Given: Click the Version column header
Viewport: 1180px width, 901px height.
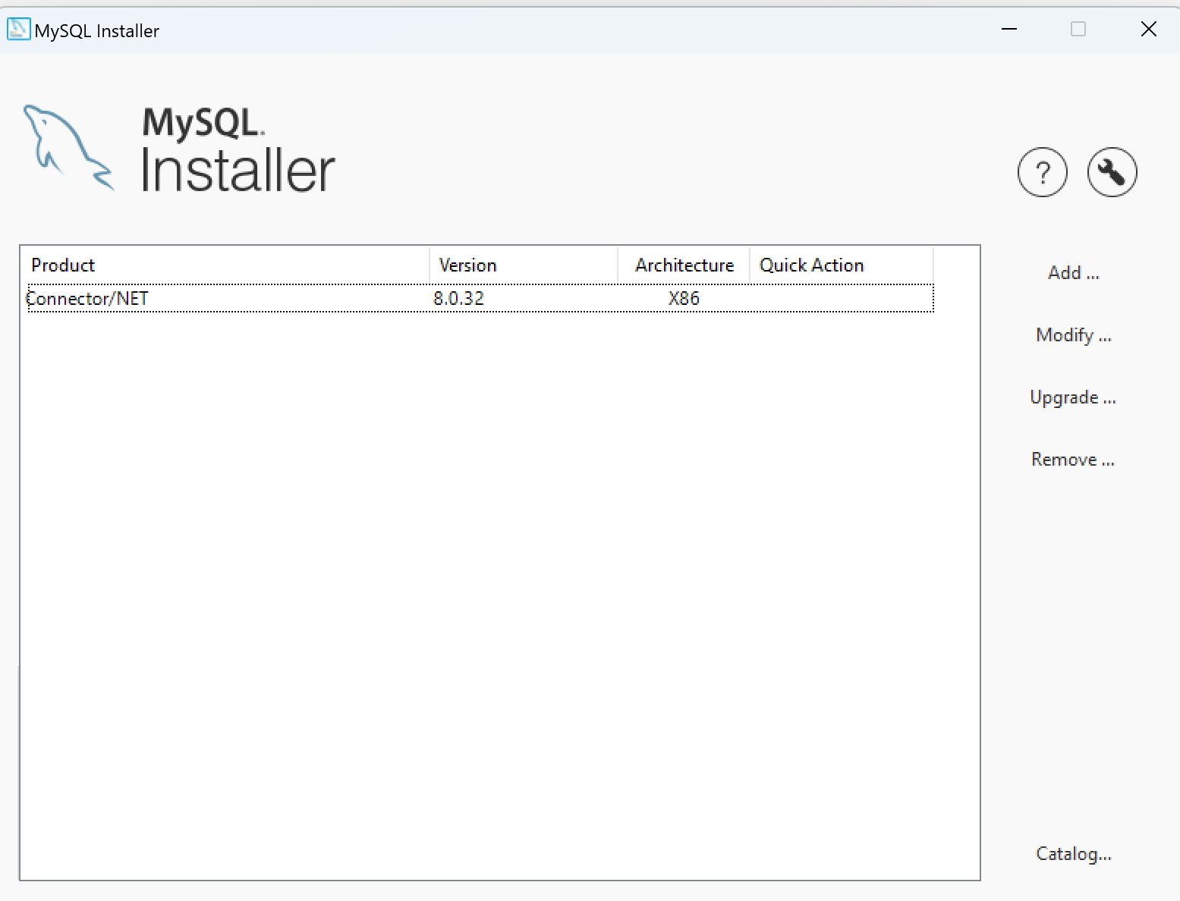Looking at the screenshot, I should (x=467, y=265).
